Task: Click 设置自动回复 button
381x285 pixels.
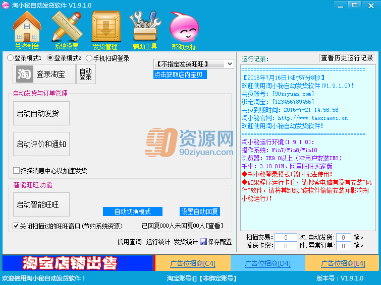Action: [200, 211]
